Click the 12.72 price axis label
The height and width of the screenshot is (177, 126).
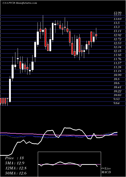pos(117,39)
